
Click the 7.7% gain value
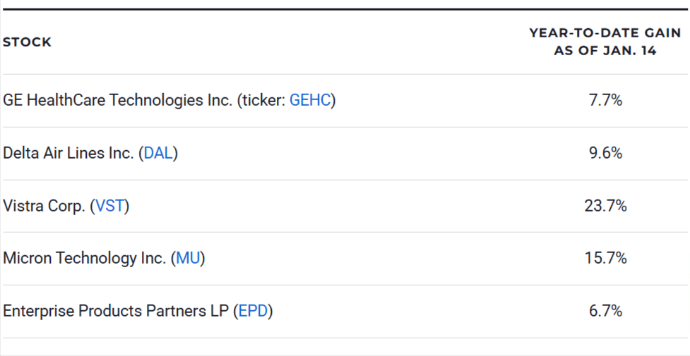click(x=605, y=100)
